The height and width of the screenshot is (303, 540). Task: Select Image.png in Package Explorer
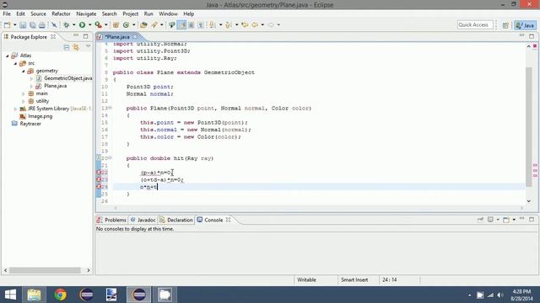36,116
